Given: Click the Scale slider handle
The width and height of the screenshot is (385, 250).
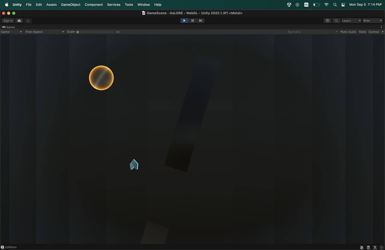Looking at the screenshot, I should click(78, 32).
